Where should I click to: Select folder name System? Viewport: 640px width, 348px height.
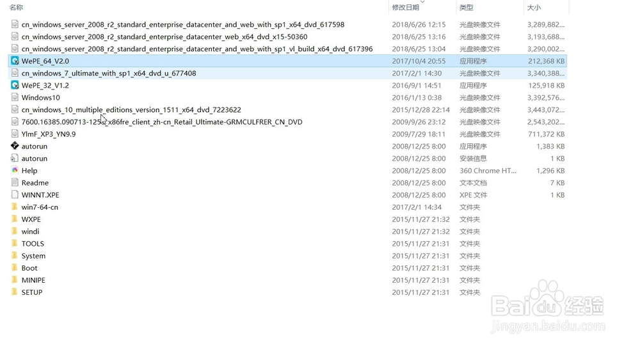click(33, 256)
